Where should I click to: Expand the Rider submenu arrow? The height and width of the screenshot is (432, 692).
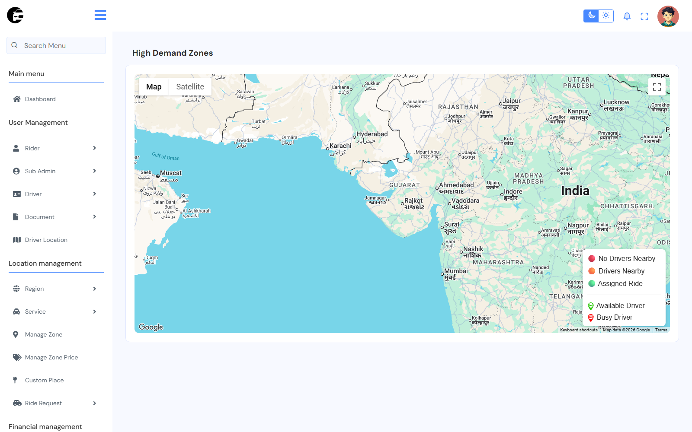pos(95,148)
